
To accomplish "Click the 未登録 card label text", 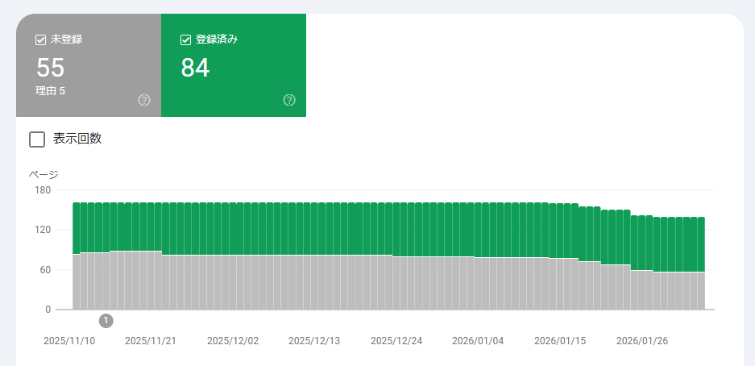I will pyautogui.click(x=66, y=40).
